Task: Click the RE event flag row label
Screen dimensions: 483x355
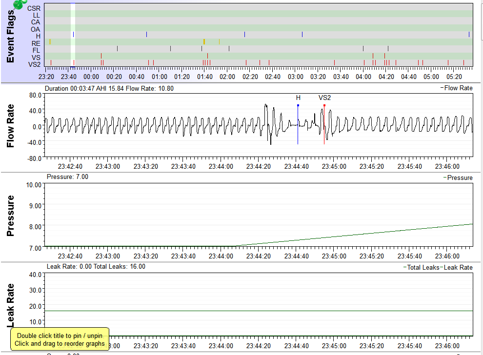Action: pyautogui.click(x=36, y=43)
